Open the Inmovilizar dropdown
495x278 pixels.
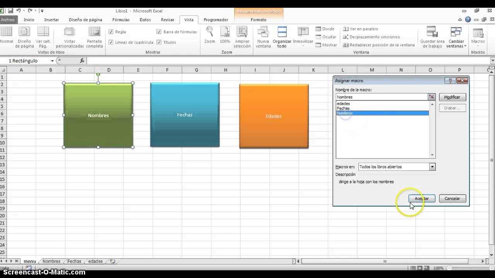pyautogui.click(x=303, y=37)
